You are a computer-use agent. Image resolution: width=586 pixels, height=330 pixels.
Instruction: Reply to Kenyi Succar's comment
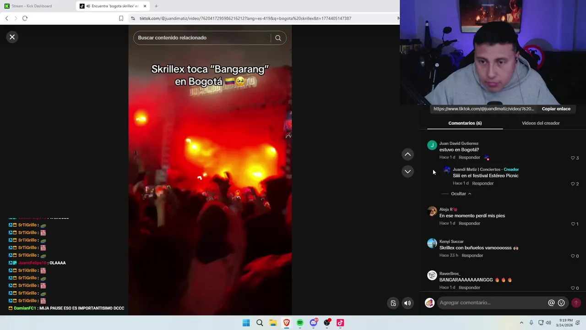tap(472, 255)
